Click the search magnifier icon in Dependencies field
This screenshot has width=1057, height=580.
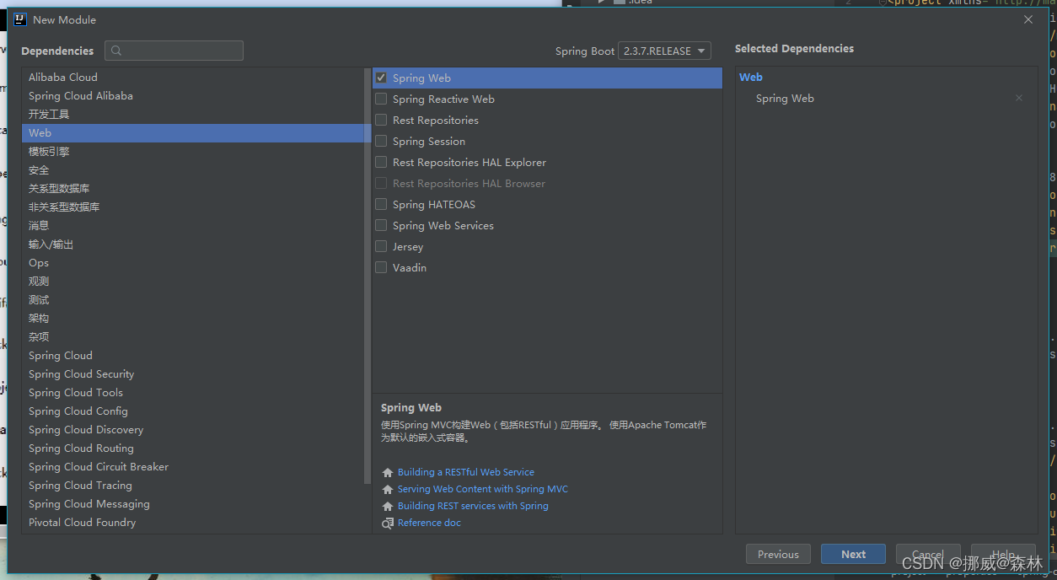[116, 51]
